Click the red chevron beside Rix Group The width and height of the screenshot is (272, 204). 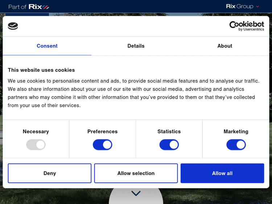[x=257, y=7]
